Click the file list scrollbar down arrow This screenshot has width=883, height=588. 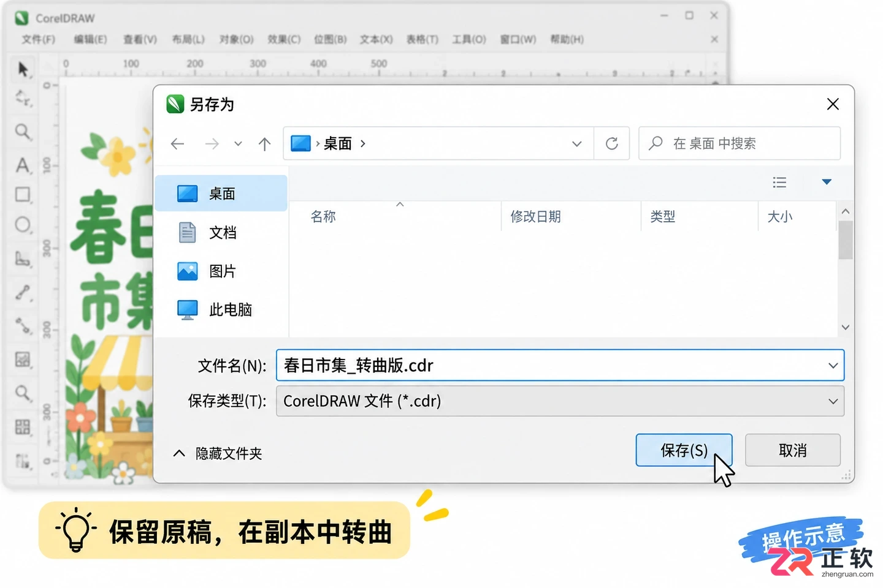[x=846, y=327]
